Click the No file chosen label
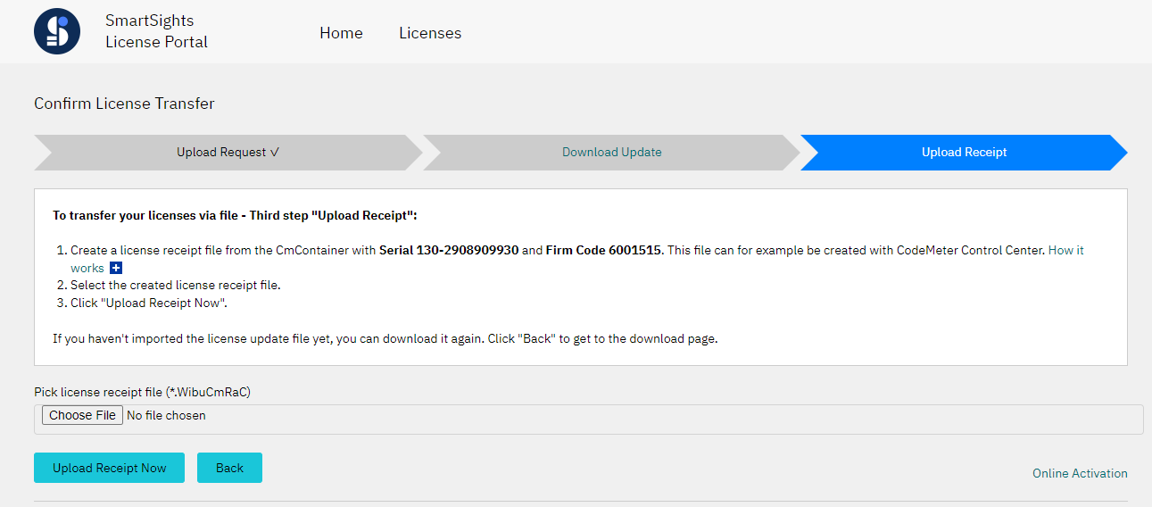This screenshot has width=1152, height=507. click(x=166, y=415)
